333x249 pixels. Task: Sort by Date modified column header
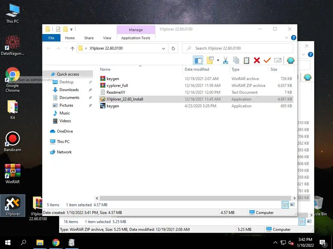pyautogui.click(x=206, y=69)
